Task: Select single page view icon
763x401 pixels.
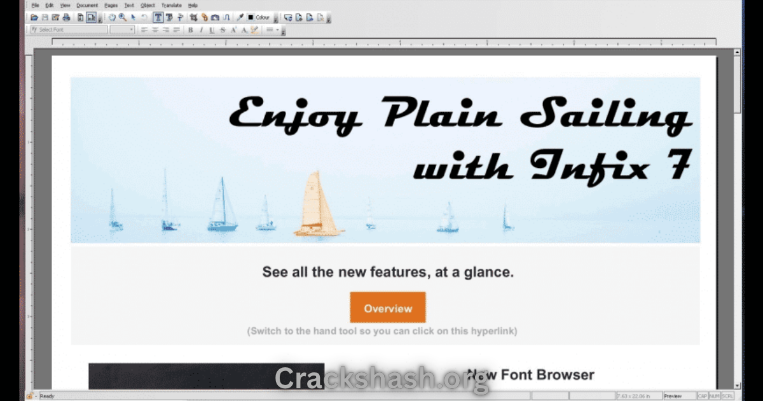Action: coord(80,18)
